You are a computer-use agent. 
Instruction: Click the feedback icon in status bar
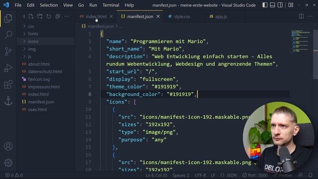click(x=300, y=175)
